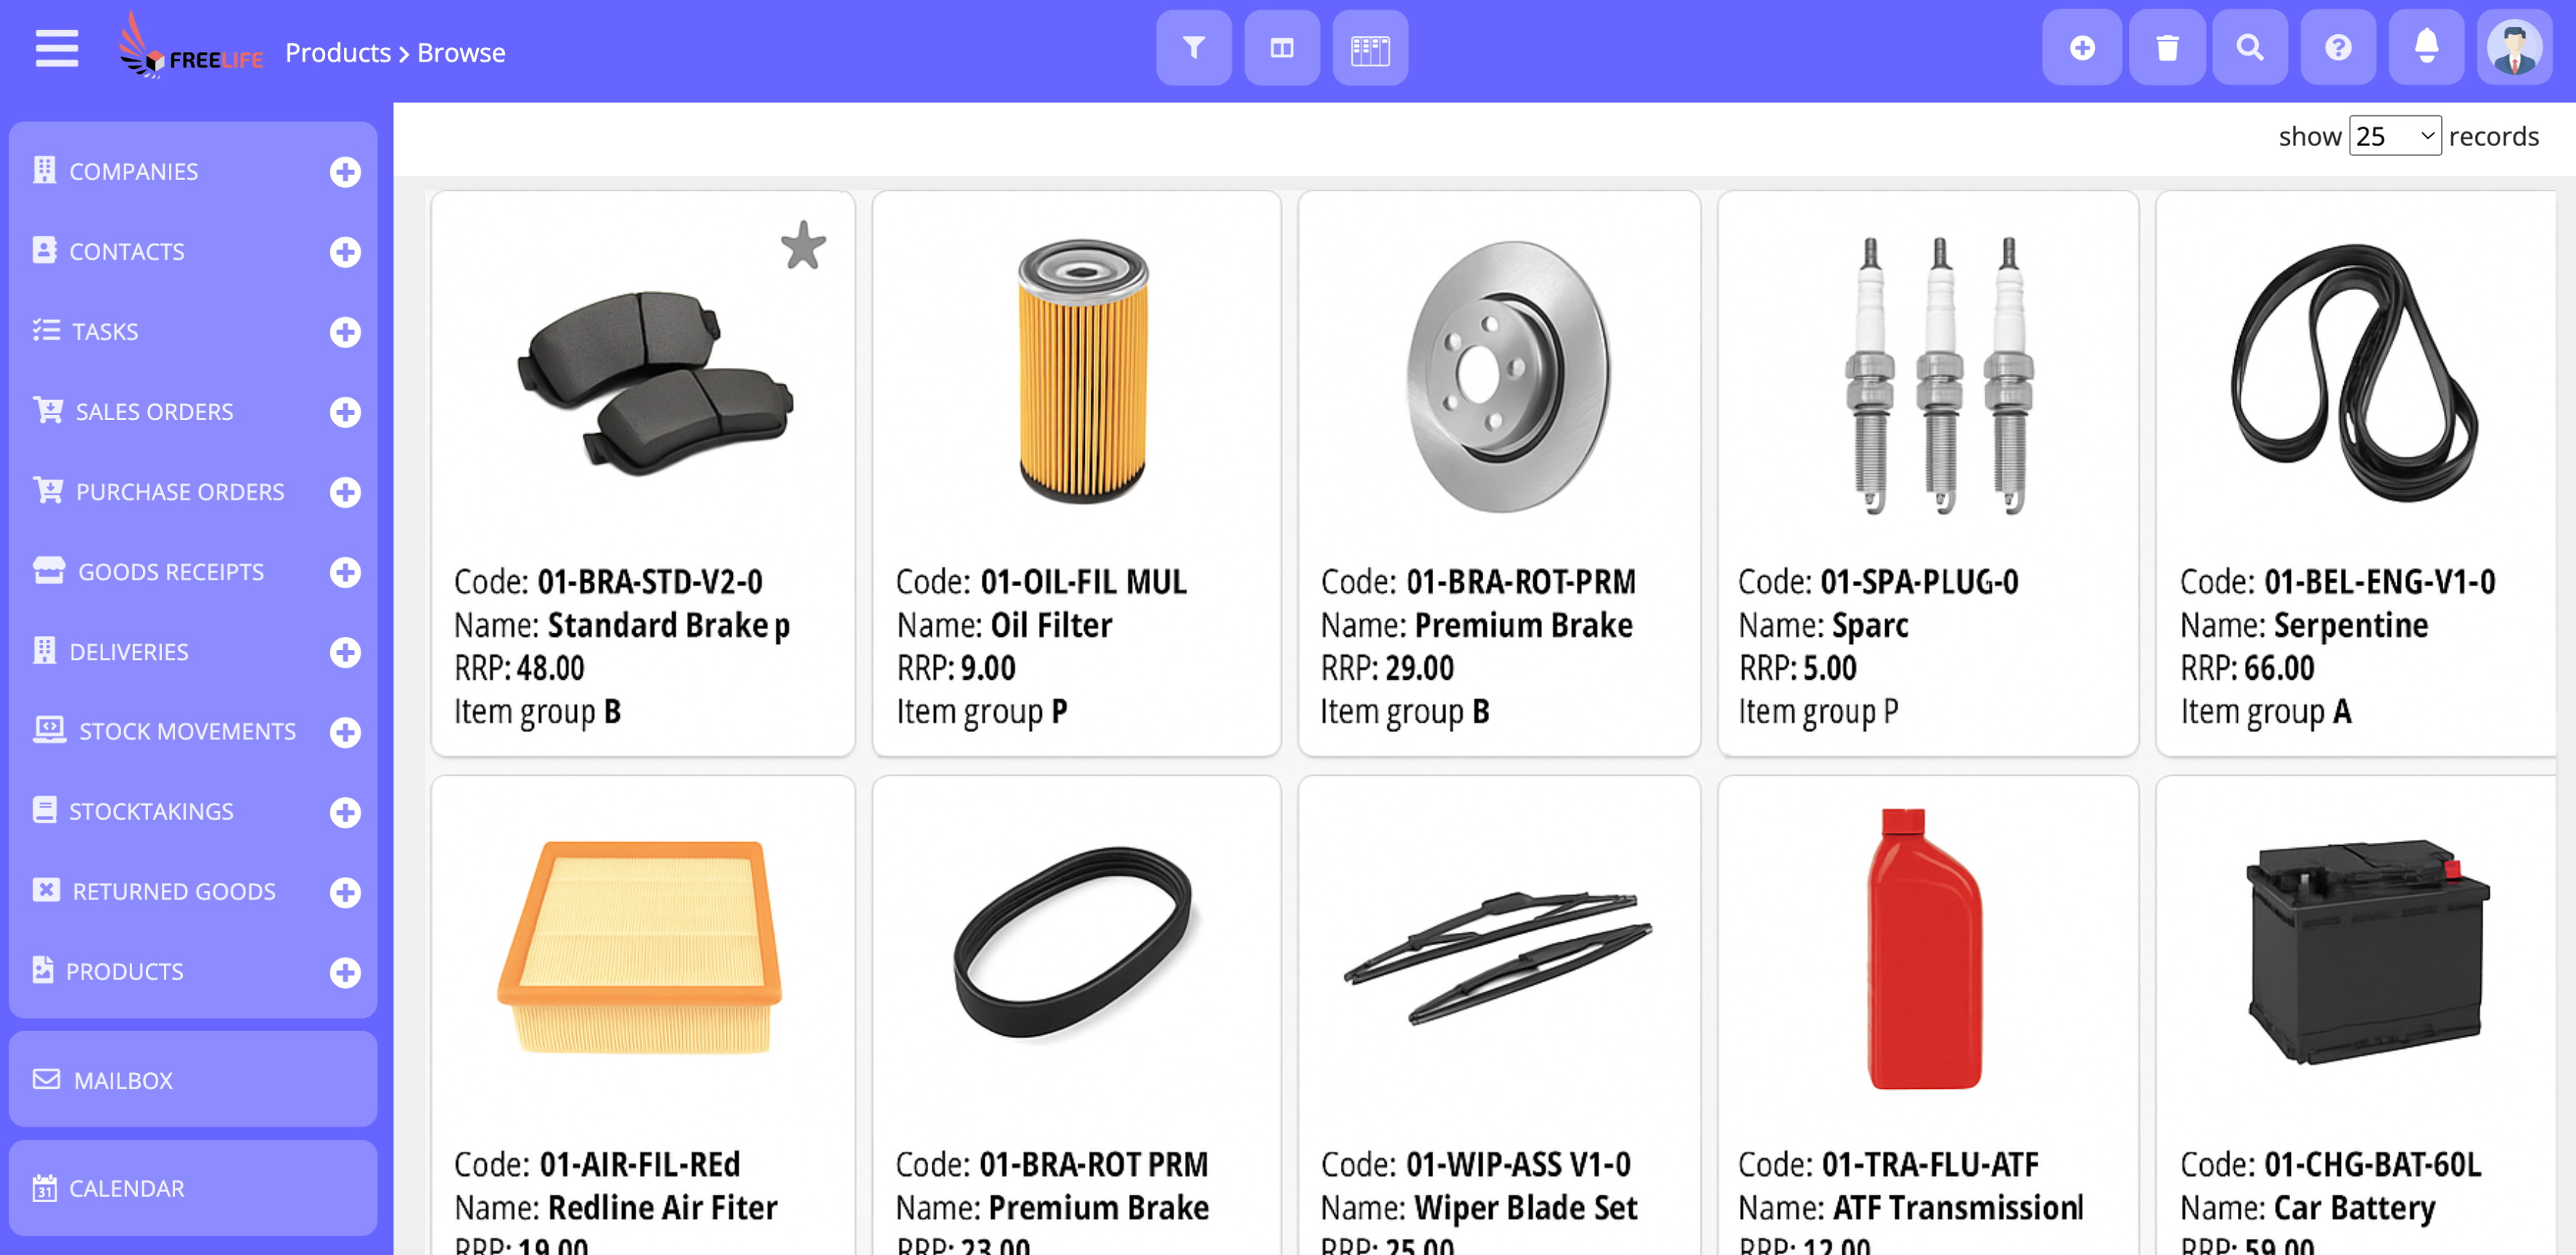Viewport: 2576px width, 1255px height.
Task: Open the show 25 records dropdown
Action: (x=2394, y=136)
